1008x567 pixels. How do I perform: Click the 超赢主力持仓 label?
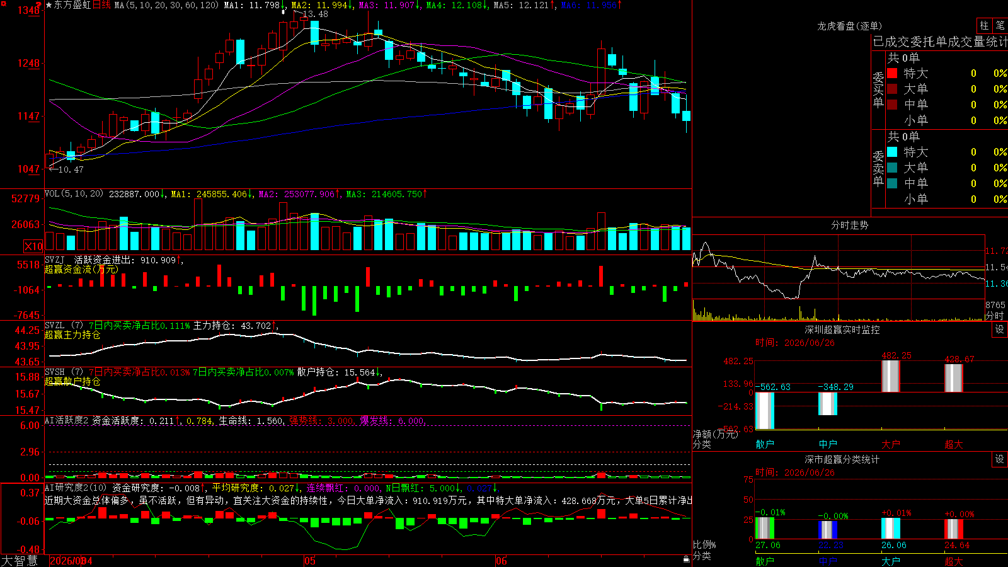point(72,335)
